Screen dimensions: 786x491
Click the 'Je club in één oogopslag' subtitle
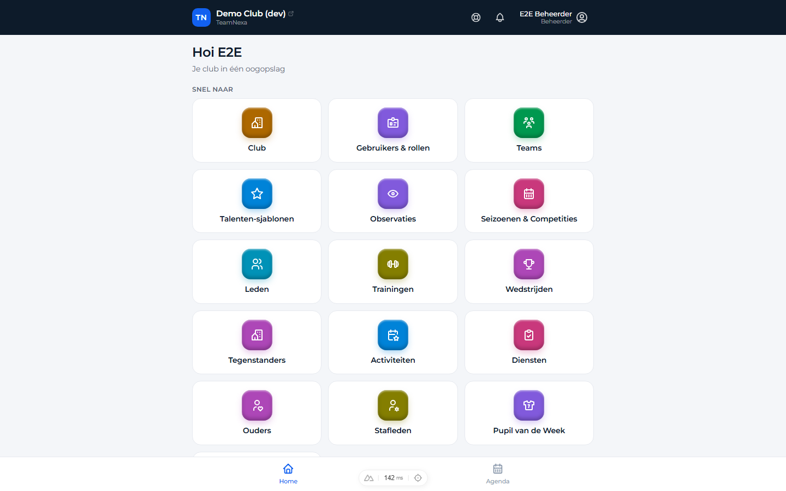coord(239,69)
